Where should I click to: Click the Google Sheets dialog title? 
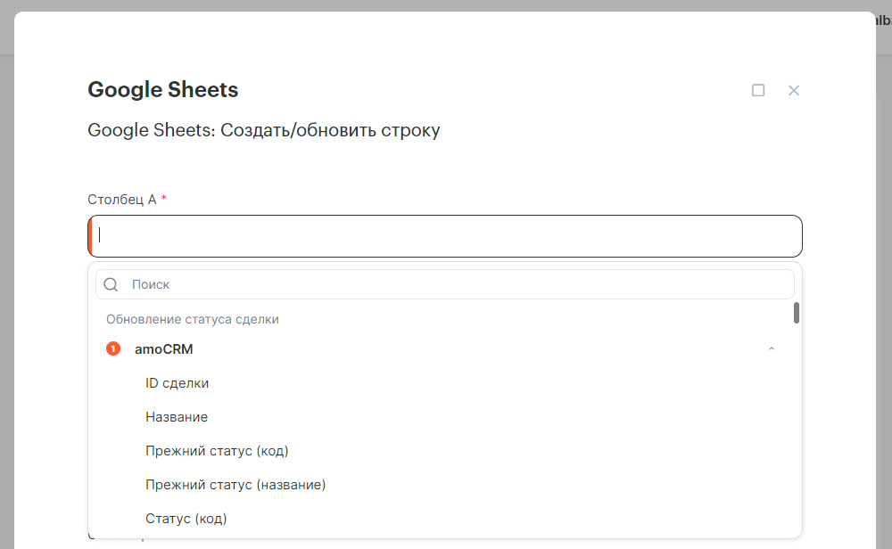[x=163, y=90]
